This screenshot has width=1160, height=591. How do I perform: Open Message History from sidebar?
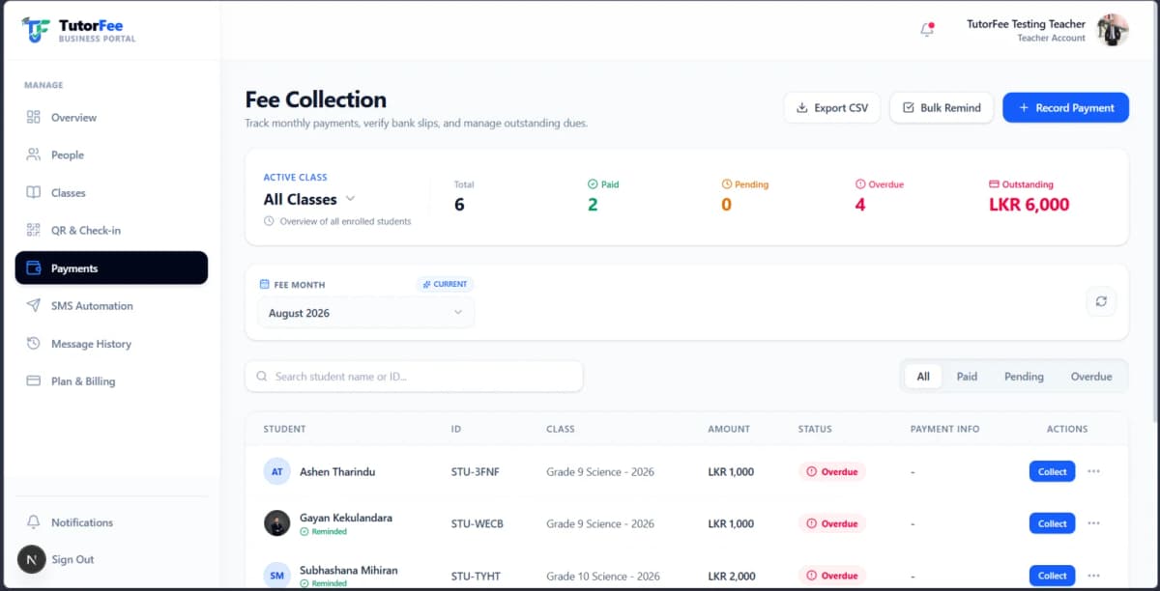pos(111,344)
